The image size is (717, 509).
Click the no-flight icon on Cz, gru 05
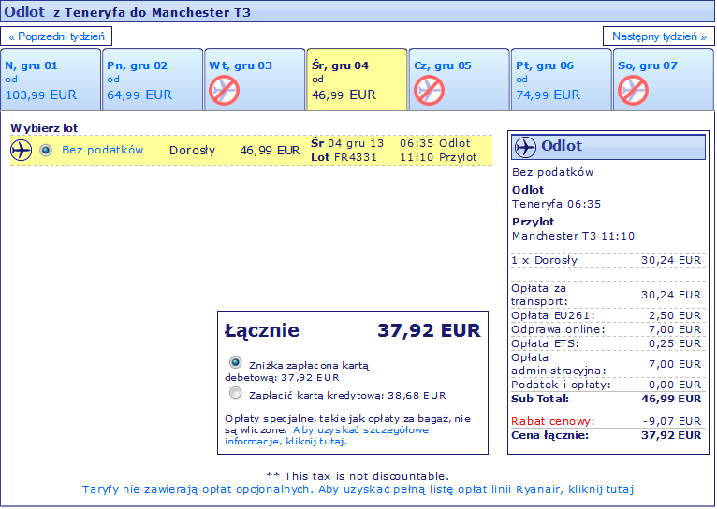coord(429,91)
